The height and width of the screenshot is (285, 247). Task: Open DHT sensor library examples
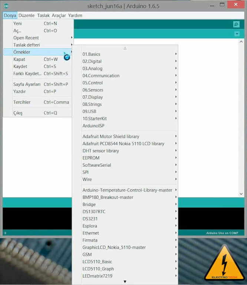tap(125, 151)
